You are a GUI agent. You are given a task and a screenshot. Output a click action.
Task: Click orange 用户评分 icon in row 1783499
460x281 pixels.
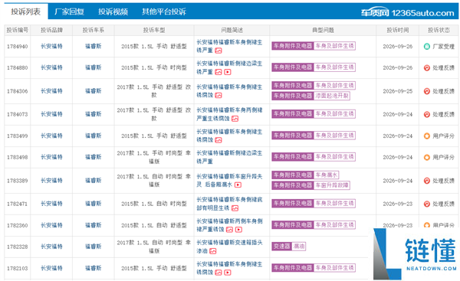(427, 136)
